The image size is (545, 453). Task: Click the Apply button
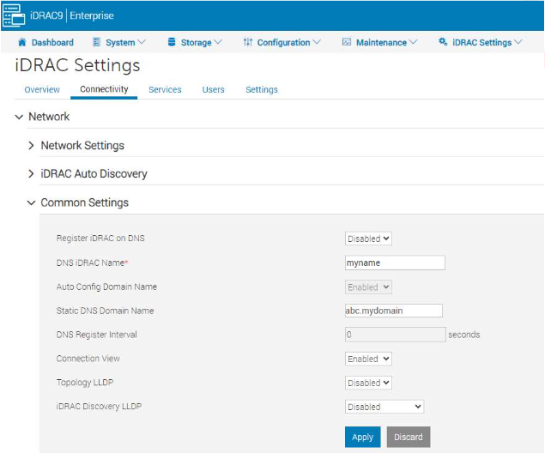[362, 437]
